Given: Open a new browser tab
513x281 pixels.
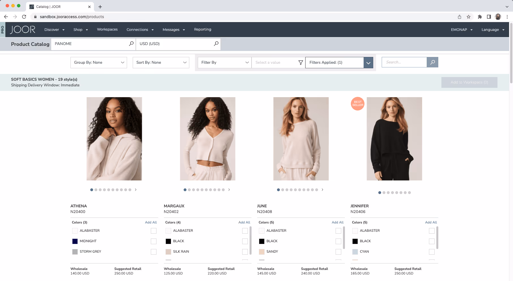Looking at the screenshot, I should click(x=100, y=7).
